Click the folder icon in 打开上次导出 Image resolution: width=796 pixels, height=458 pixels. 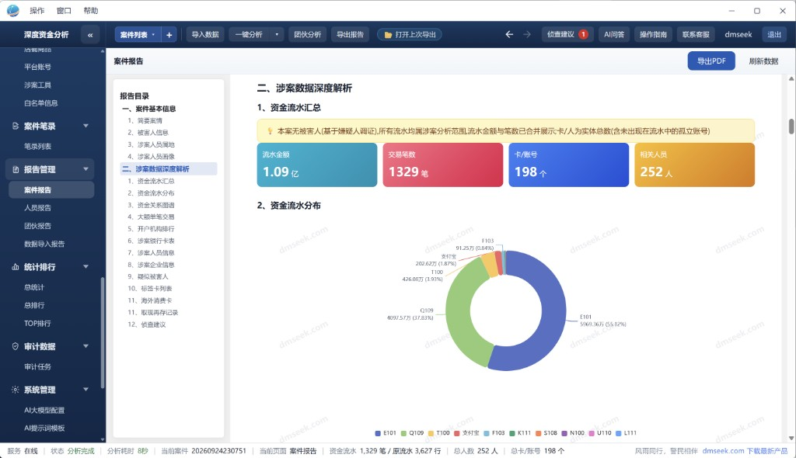tap(388, 35)
